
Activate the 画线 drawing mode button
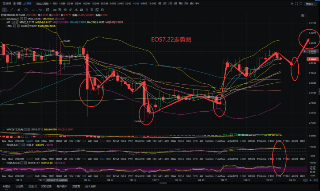click(x=28, y=4)
